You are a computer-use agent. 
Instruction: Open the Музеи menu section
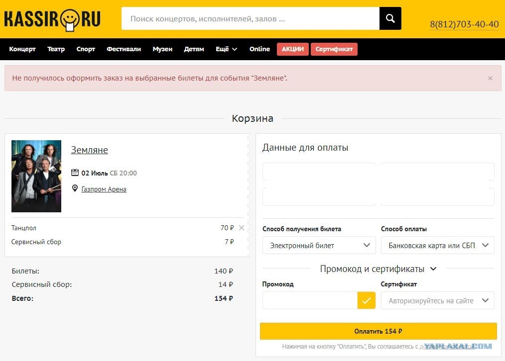tap(162, 49)
